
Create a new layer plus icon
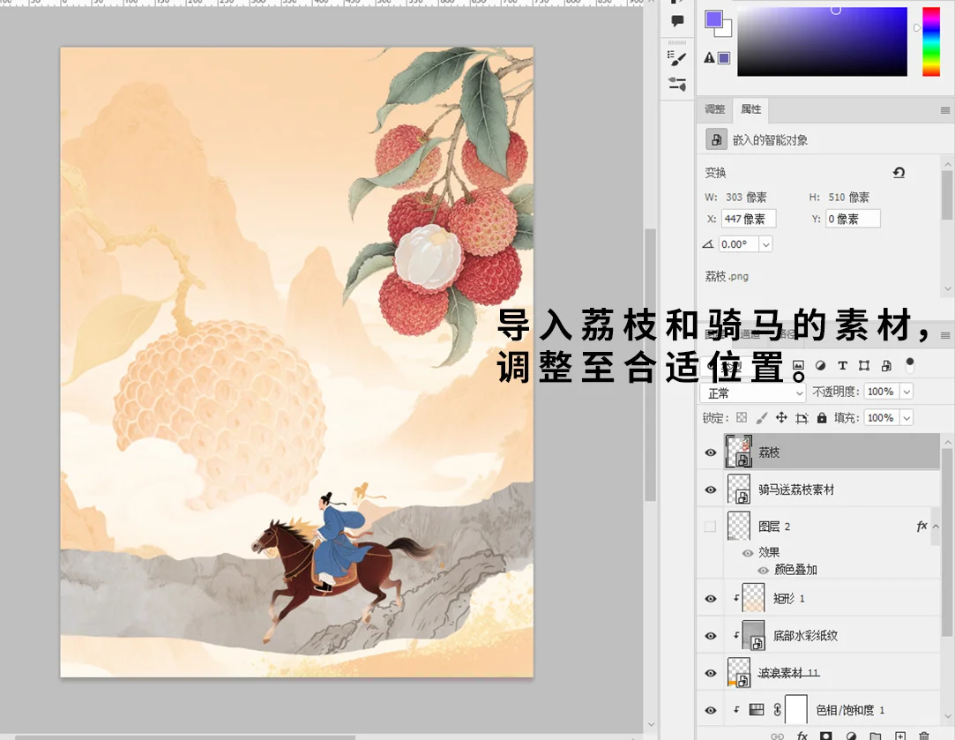(900, 736)
